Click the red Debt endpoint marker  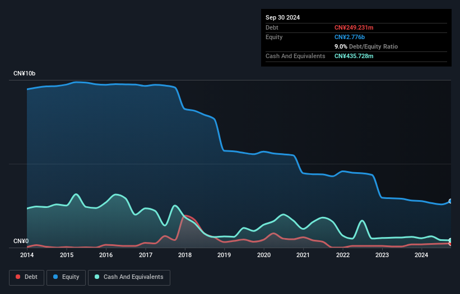click(450, 243)
